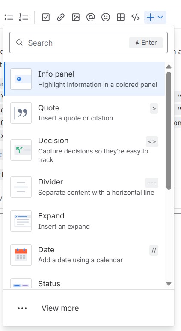The image size is (181, 331).
Task: Click the Quote marks thumbnail icon
Action: tap(21, 113)
